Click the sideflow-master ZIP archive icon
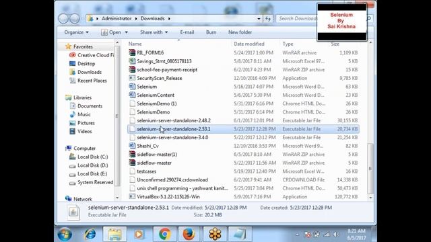 pos(132,163)
